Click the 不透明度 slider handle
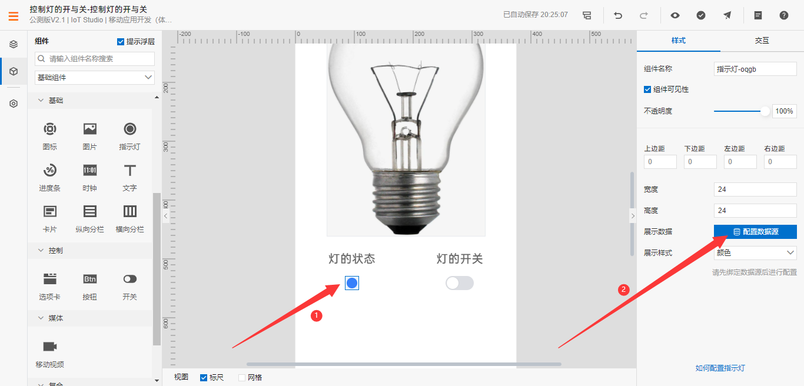Viewport: 804px width, 386px height. point(765,111)
